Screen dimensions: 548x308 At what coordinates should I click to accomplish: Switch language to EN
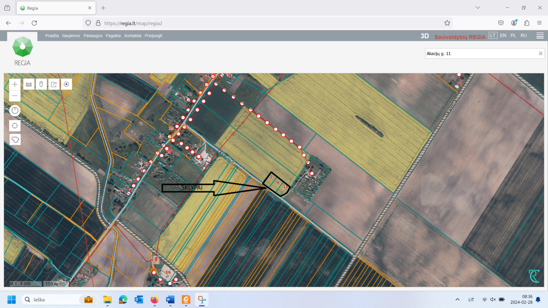[503, 36]
